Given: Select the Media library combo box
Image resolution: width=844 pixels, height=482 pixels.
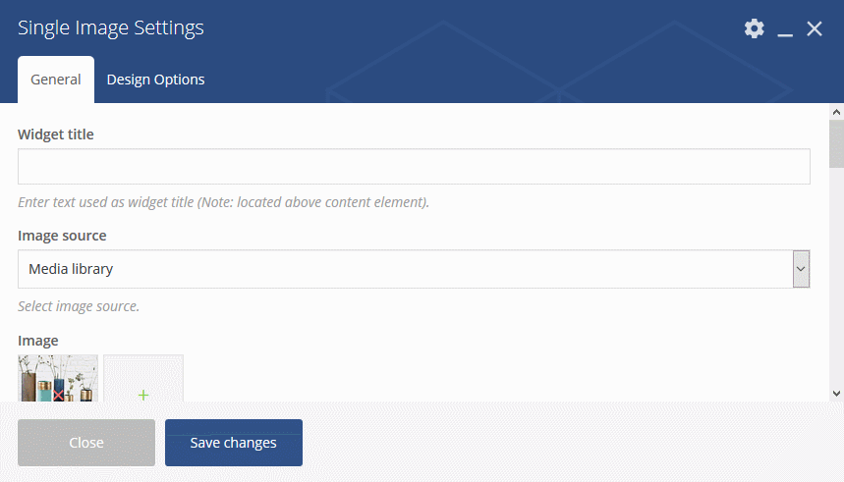Looking at the screenshot, I should click(405, 269).
